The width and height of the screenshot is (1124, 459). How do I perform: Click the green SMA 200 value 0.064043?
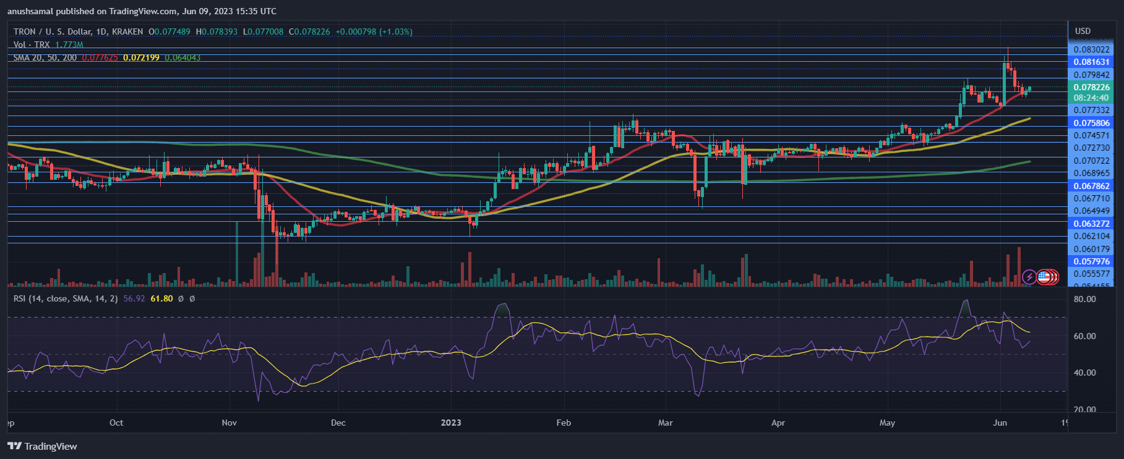[182, 57]
